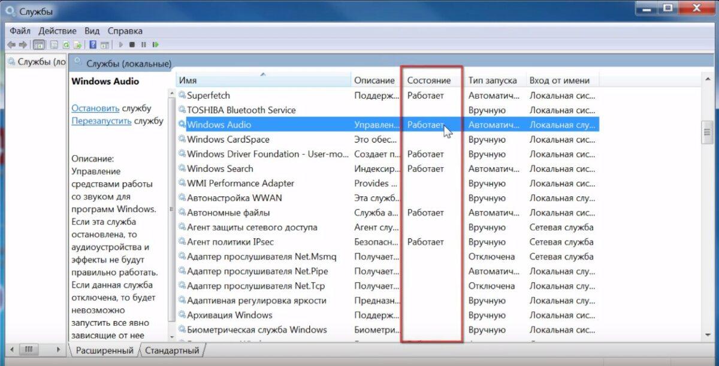Sort by the Имя column header

263,80
